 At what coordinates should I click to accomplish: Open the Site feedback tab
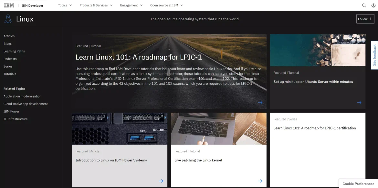point(374,55)
